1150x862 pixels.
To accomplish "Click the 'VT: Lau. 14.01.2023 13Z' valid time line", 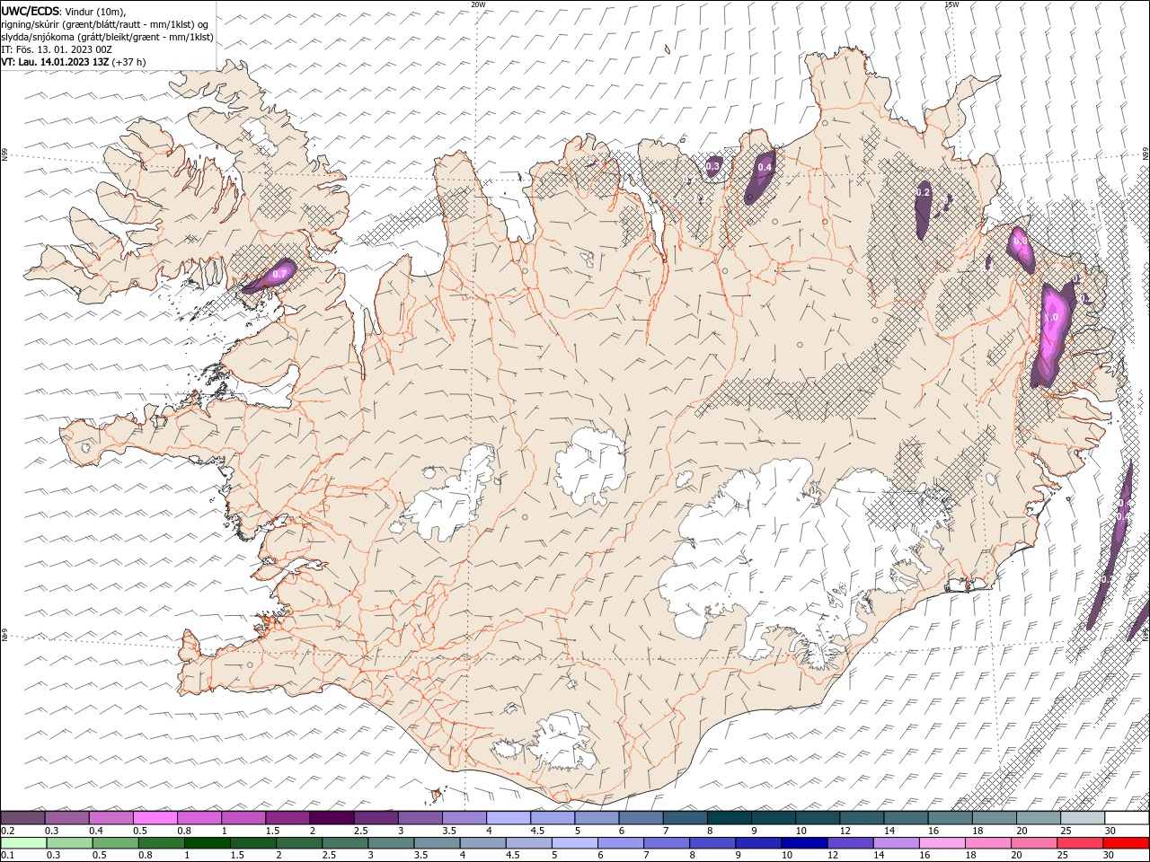I will point(54,62).
